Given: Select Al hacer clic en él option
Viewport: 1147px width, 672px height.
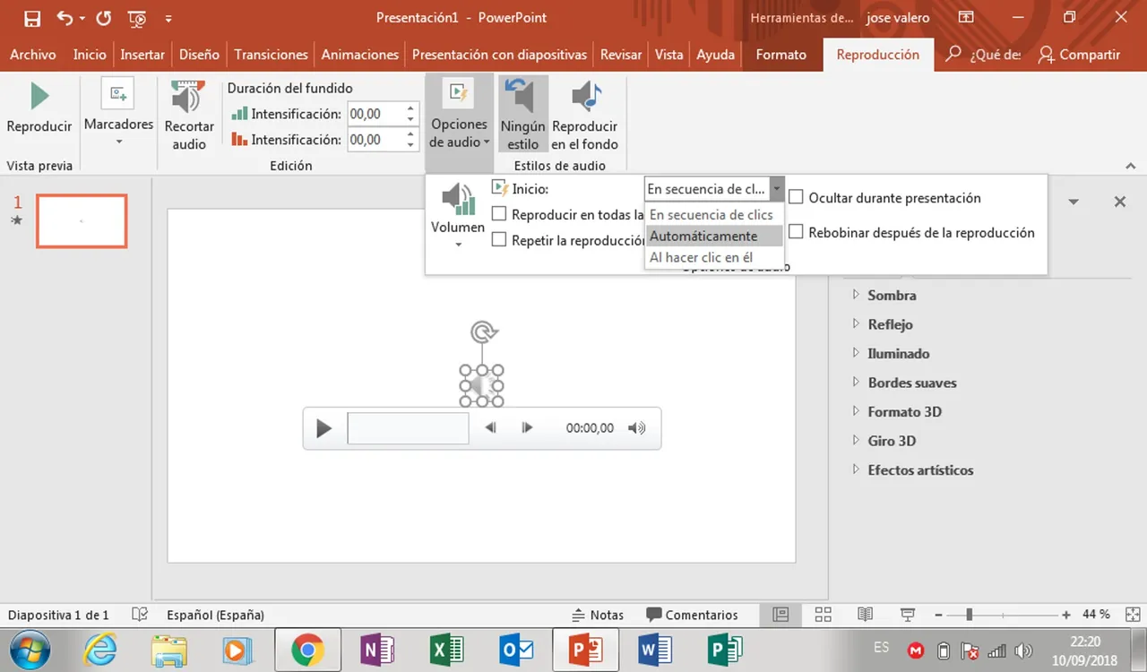Looking at the screenshot, I should (x=714, y=257).
